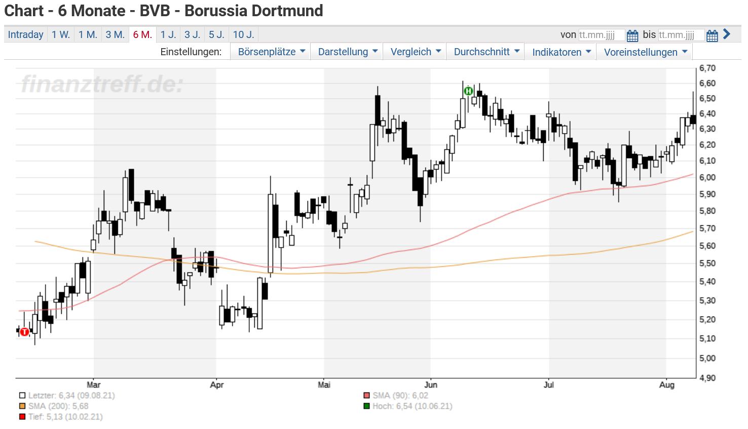748x429 pixels.
Task: Expand the Durchschnitt dropdown
Action: 486,52
